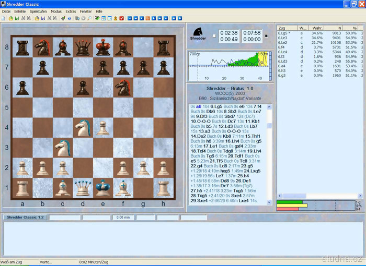Click the scroll-up arrow in the notation pane
The width and height of the screenshot is (366, 266).
269,107
